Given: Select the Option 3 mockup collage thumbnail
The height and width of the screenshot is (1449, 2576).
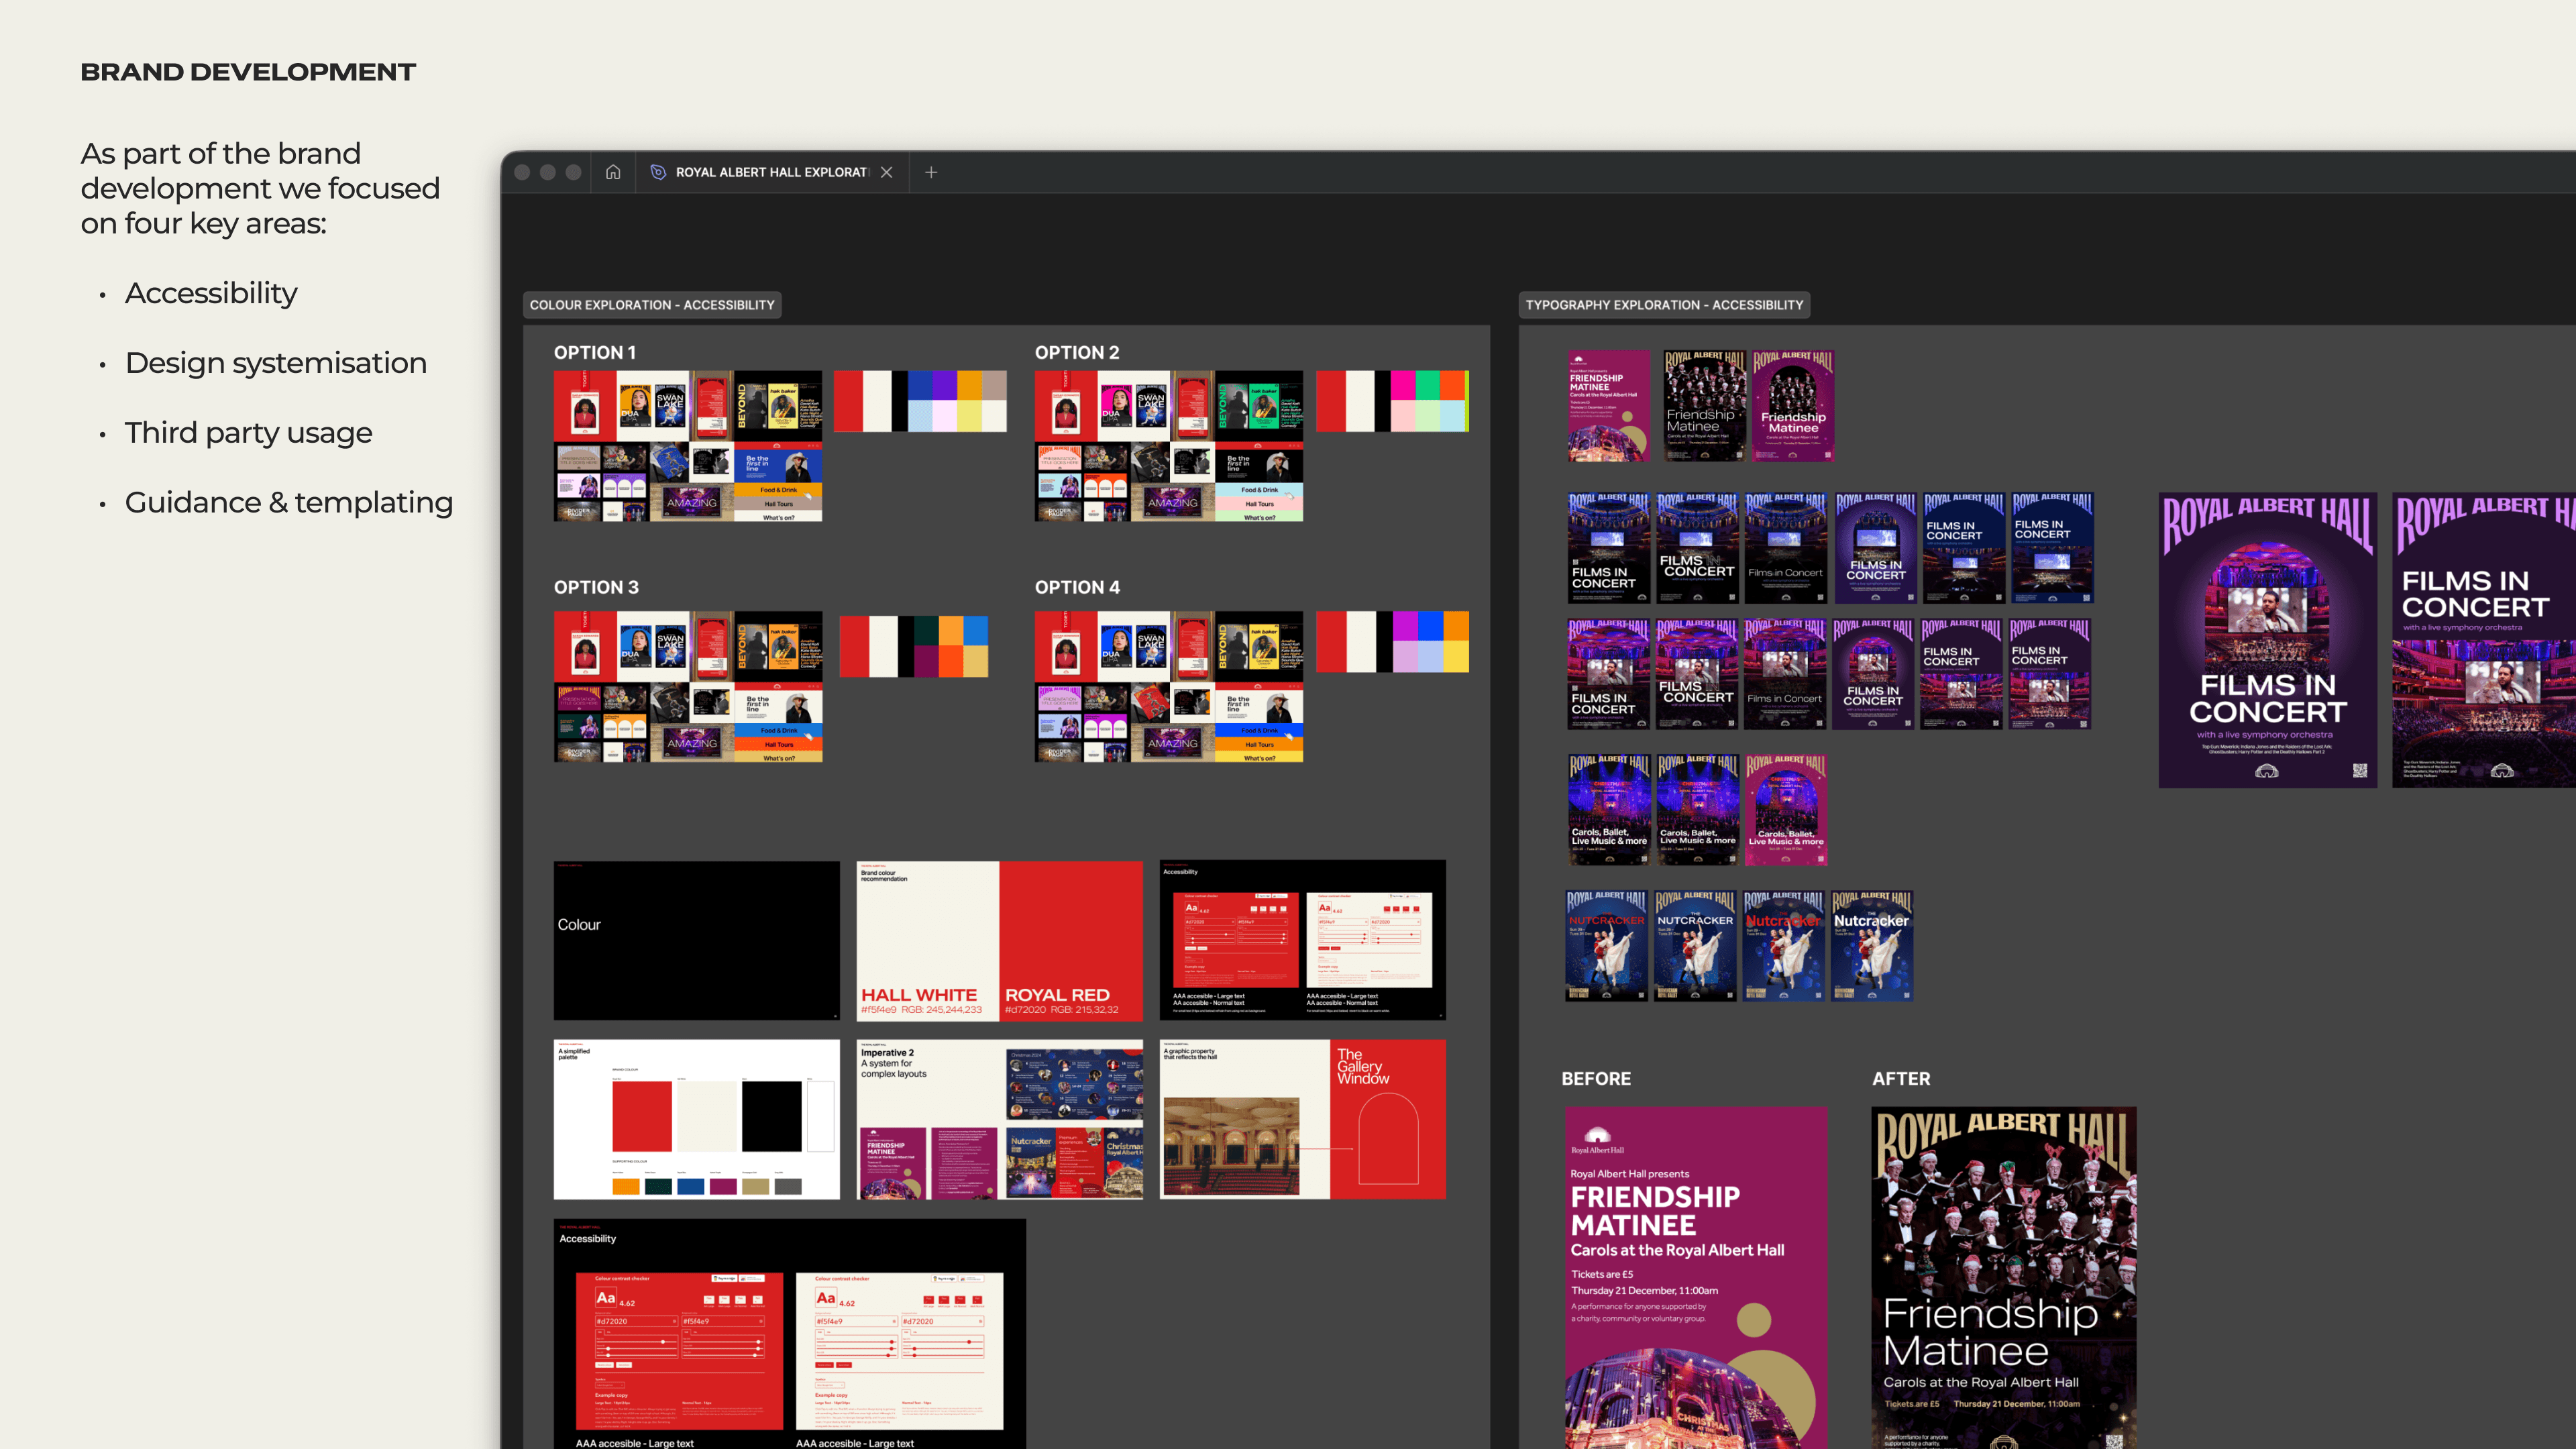Looking at the screenshot, I should coord(688,686).
